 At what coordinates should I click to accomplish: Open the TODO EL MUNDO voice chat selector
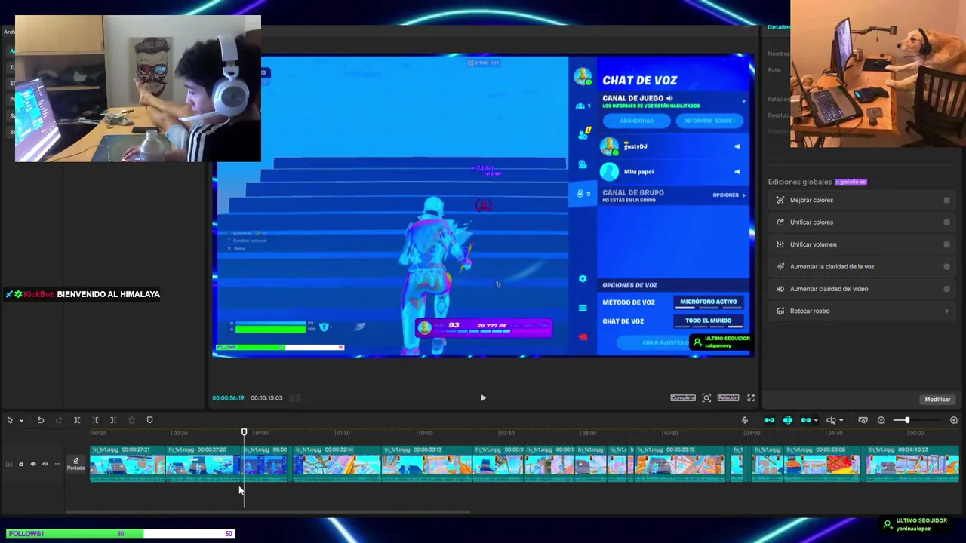click(708, 321)
